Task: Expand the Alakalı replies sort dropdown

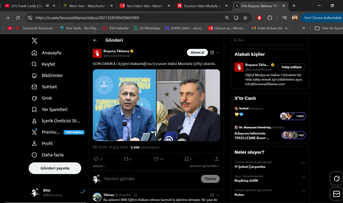Action: [x=99, y=166]
